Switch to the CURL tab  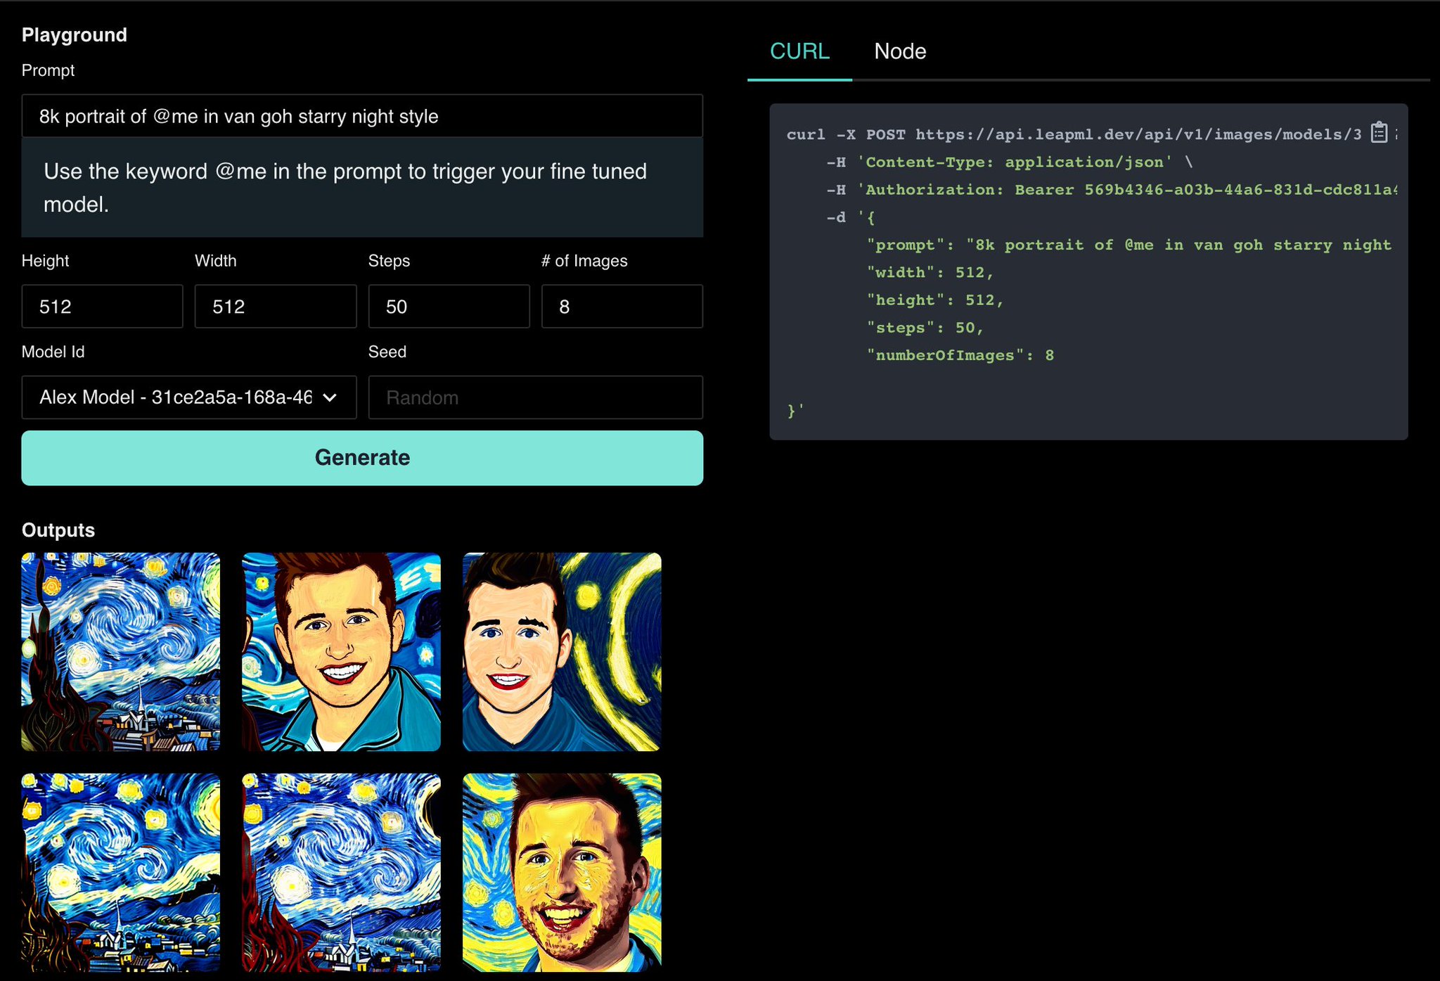(x=799, y=51)
